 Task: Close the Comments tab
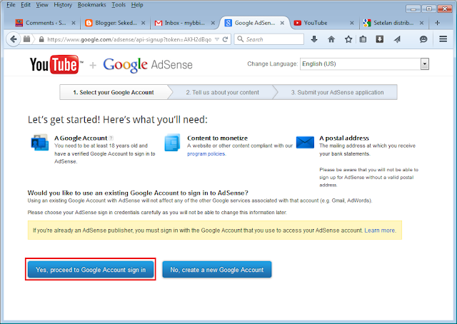point(74,23)
